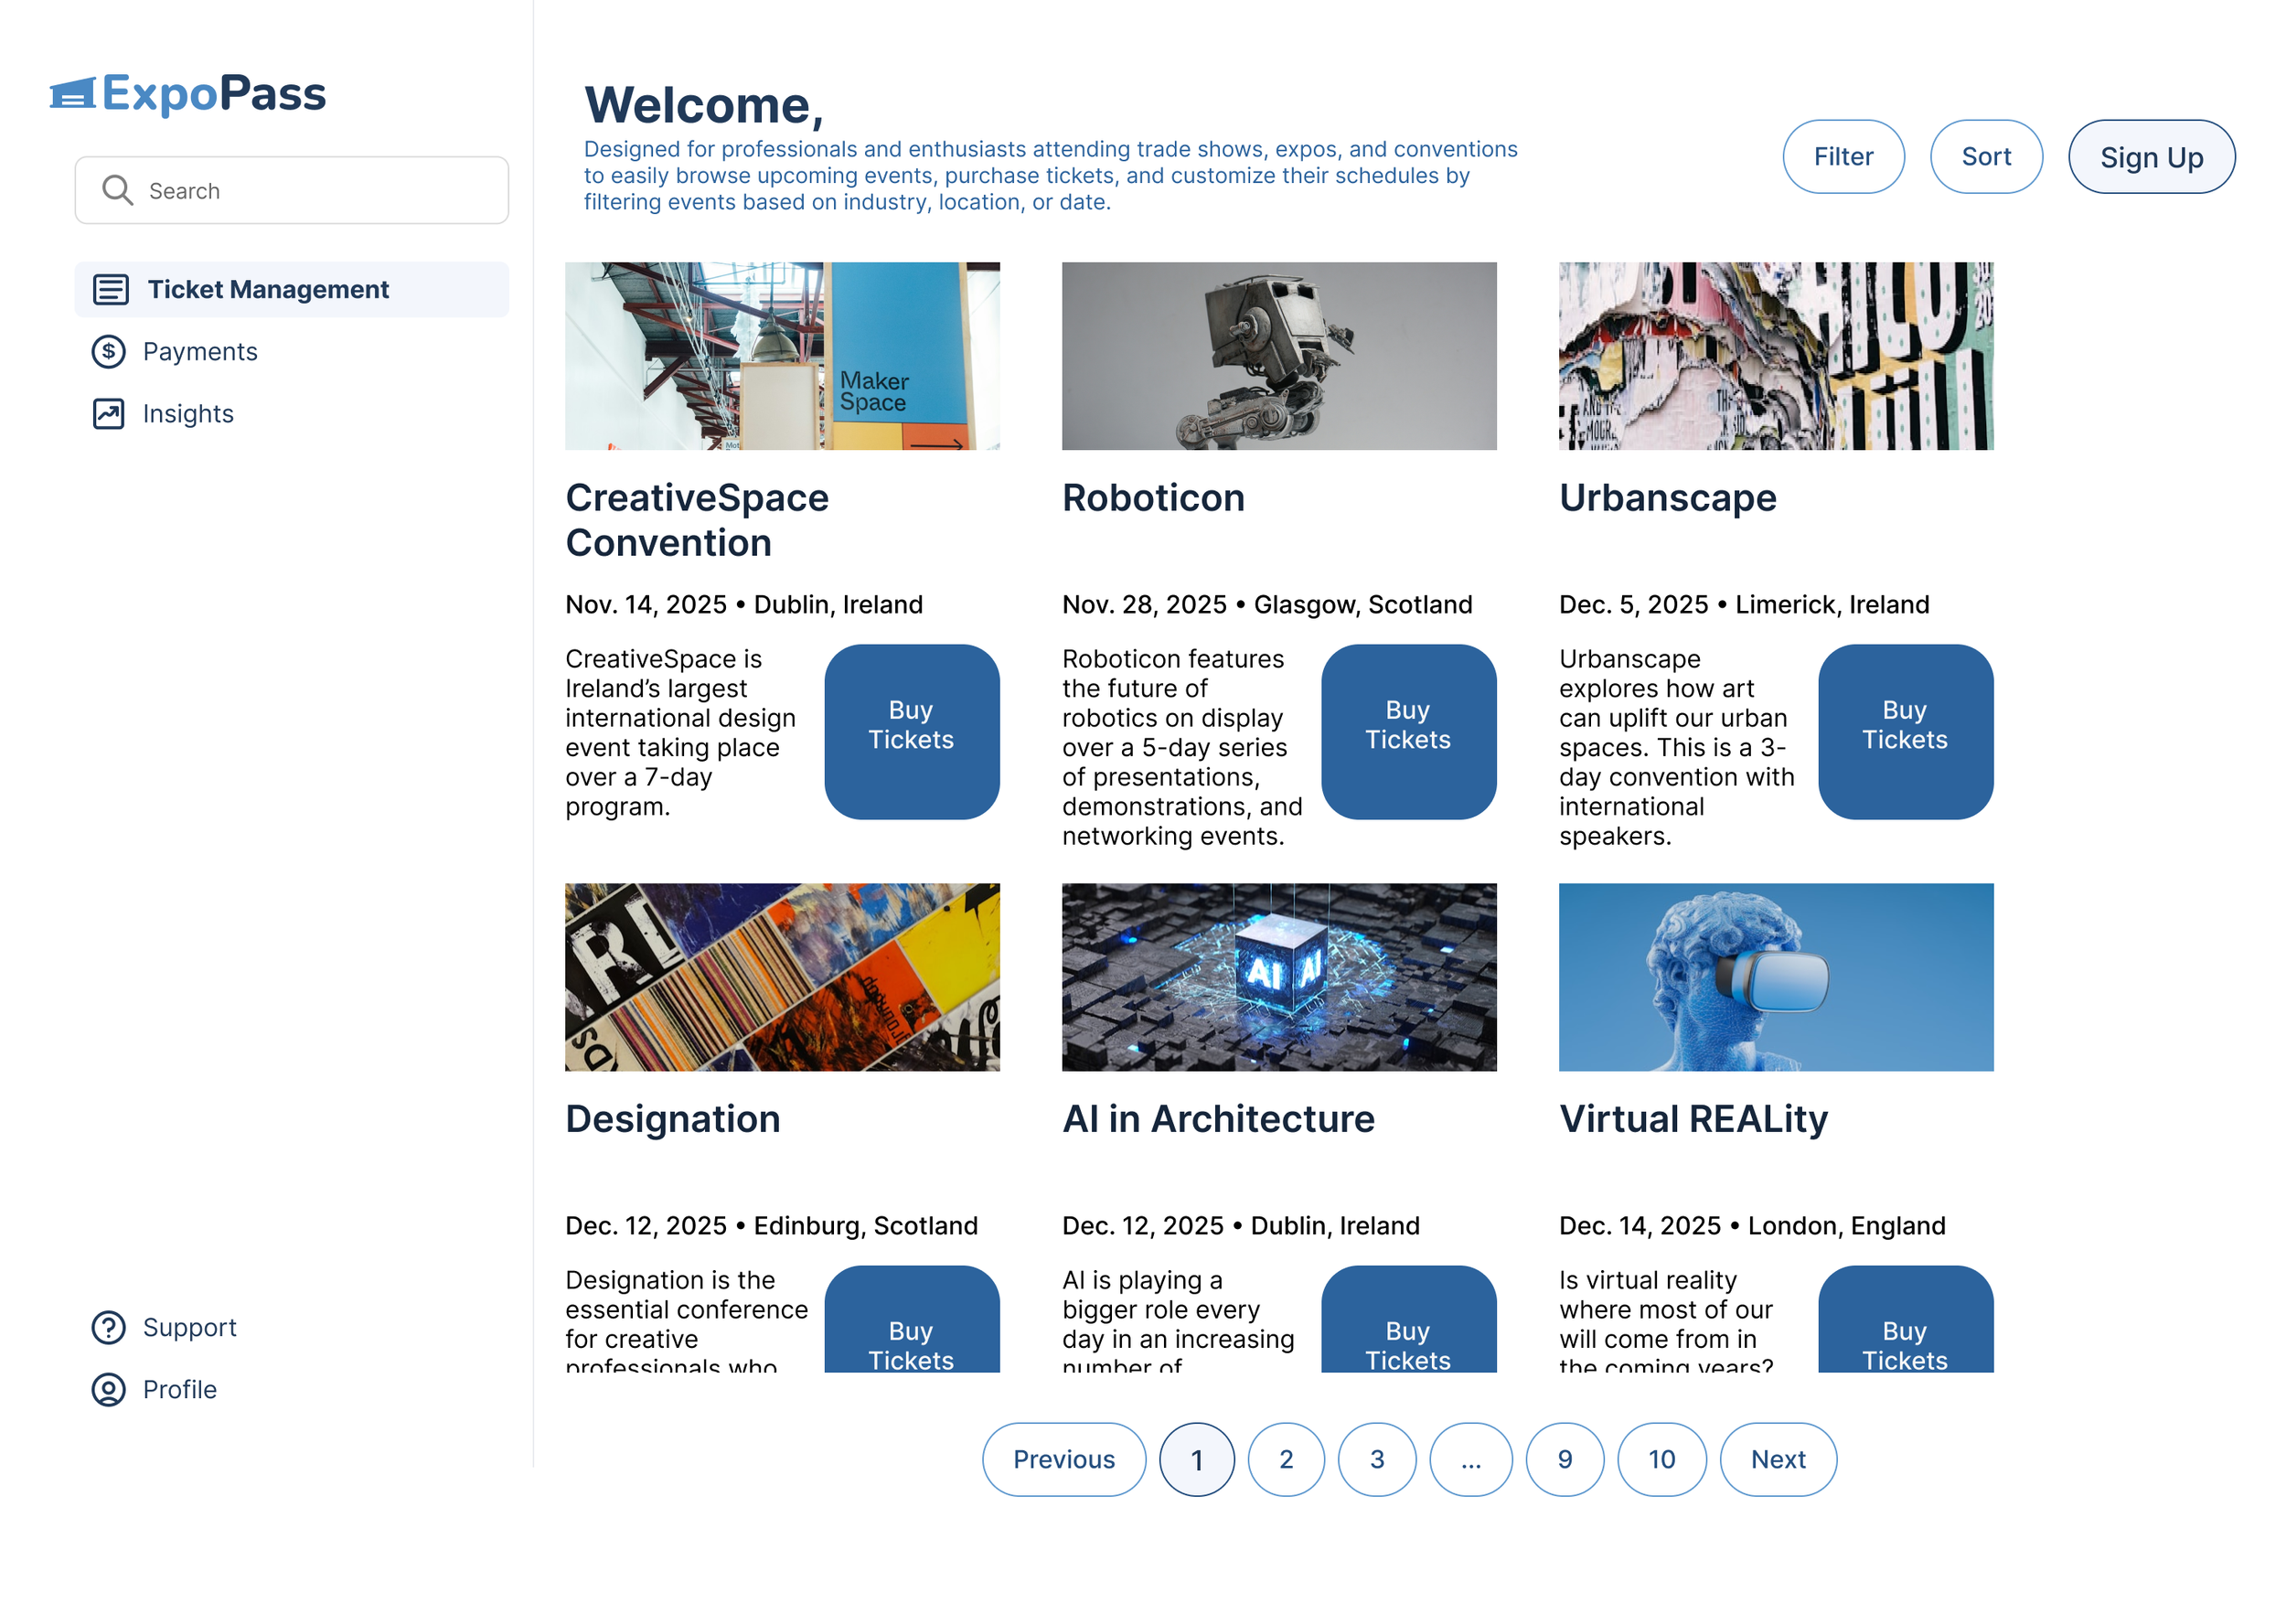This screenshot has width=2286, height=1624.
Task: Open the Virtual REALity event image
Action: 1775,976
